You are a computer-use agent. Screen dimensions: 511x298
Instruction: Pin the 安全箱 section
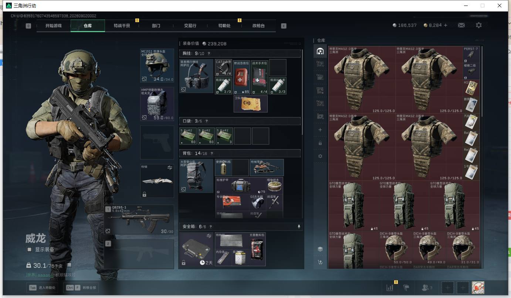pos(299,227)
